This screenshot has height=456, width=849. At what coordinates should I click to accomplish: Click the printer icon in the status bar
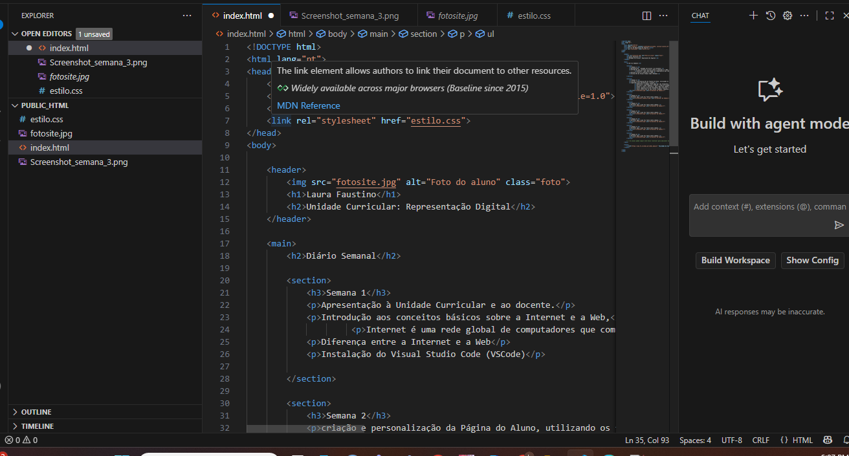(827, 440)
